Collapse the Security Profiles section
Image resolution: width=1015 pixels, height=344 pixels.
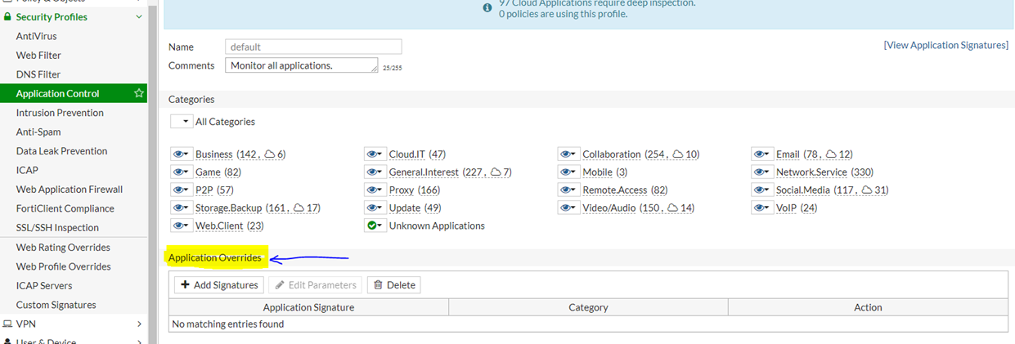pos(138,17)
